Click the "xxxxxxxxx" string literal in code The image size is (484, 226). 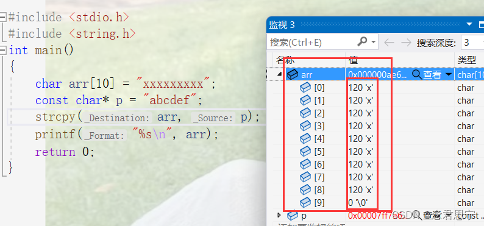tap(173, 83)
